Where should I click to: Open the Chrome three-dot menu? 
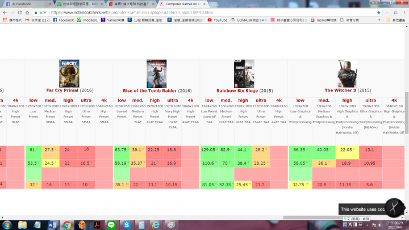404,12
